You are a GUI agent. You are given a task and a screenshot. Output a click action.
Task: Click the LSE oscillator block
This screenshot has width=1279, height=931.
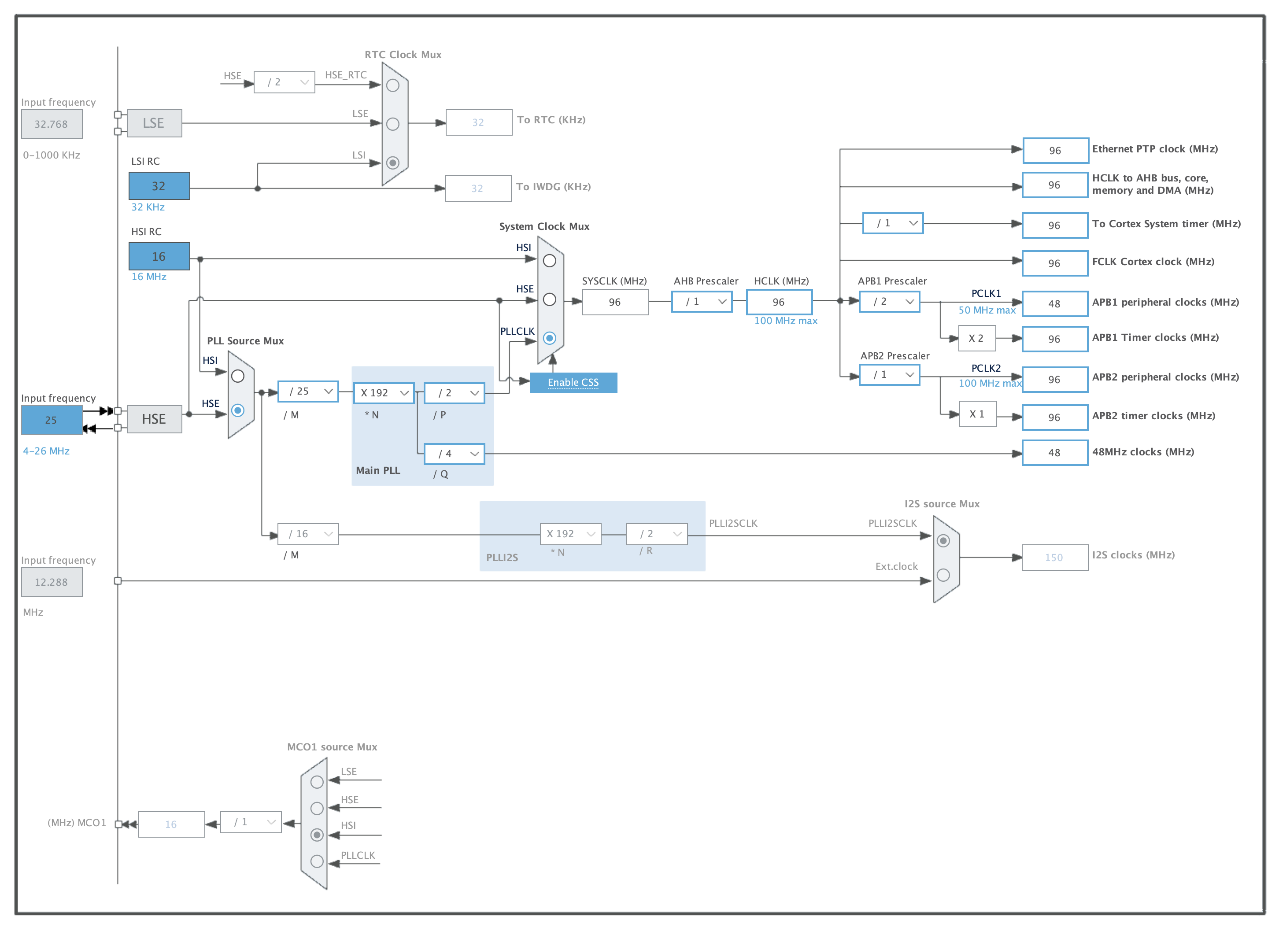point(155,123)
